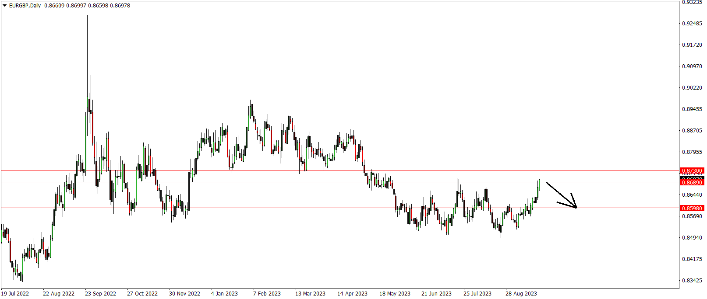Click the 0.85690 price axis label

click(692, 216)
